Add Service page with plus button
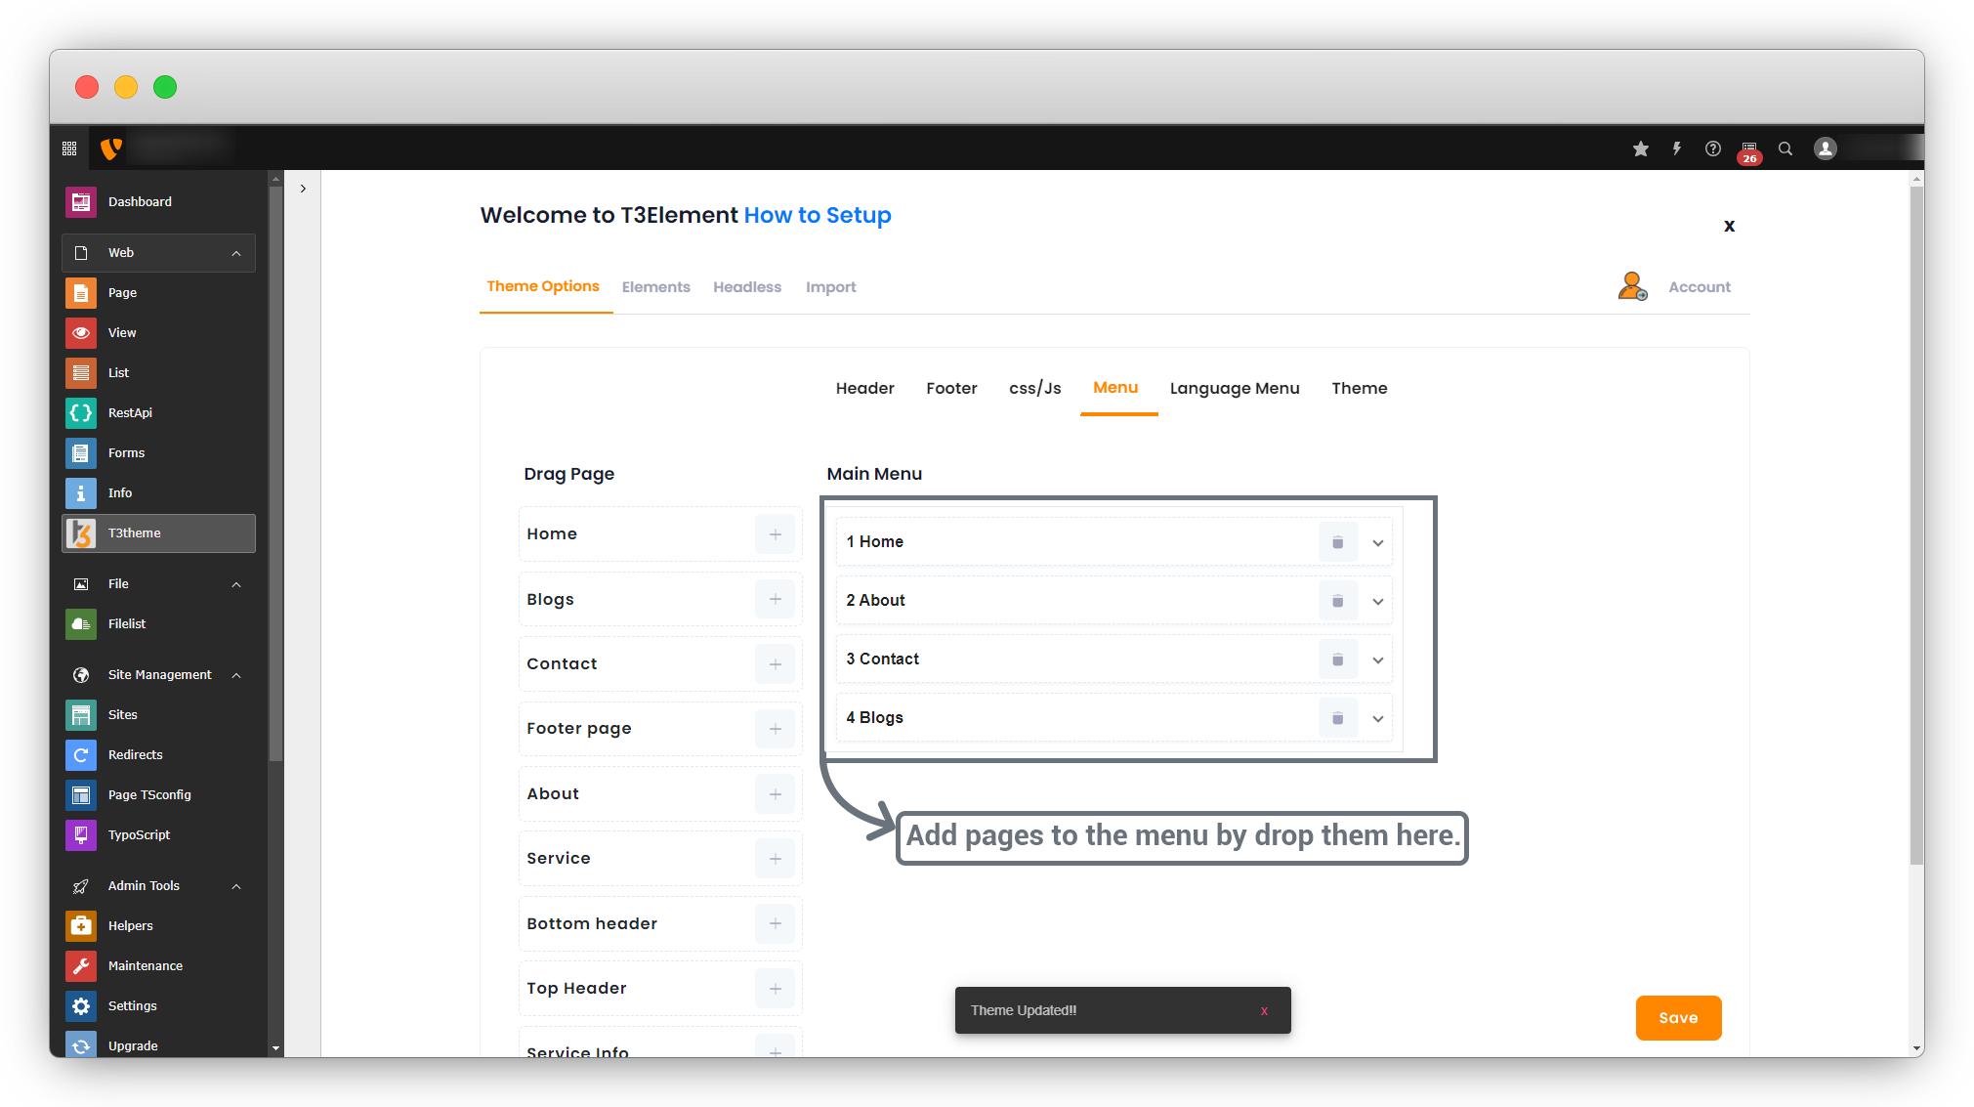 click(x=775, y=859)
